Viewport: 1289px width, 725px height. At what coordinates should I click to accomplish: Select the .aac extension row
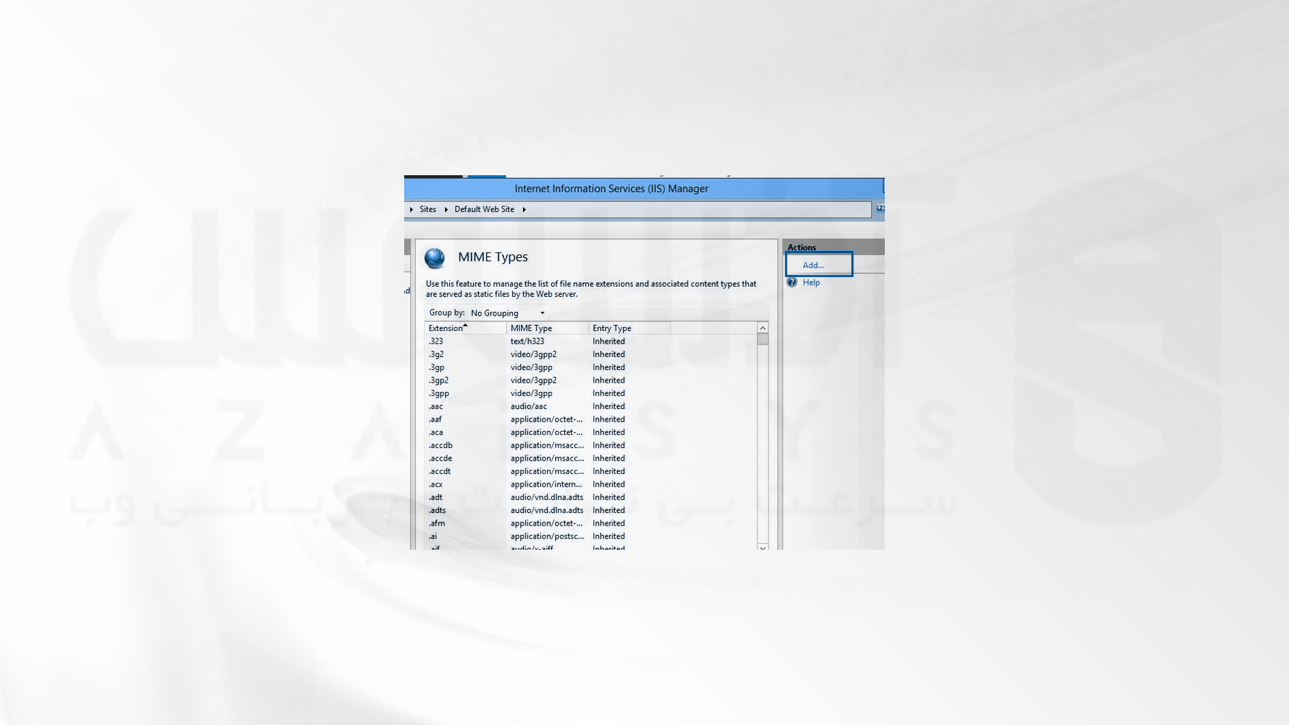pyautogui.click(x=591, y=407)
